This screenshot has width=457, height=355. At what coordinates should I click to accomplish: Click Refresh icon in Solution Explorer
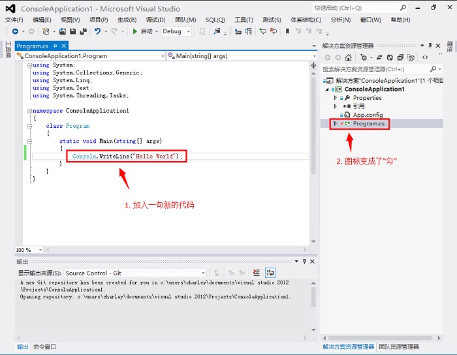pyautogui.click(x=390, y=57)
